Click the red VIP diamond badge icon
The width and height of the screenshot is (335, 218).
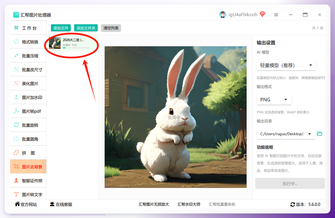point(262,14)
